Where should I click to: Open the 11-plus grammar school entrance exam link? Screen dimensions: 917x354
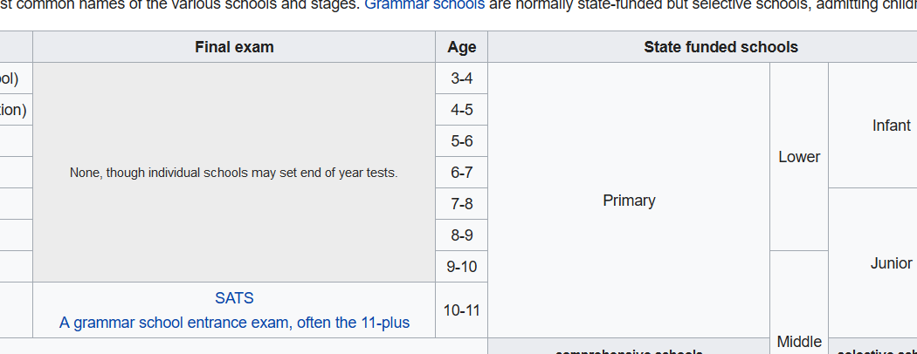[x=234, y=323]
